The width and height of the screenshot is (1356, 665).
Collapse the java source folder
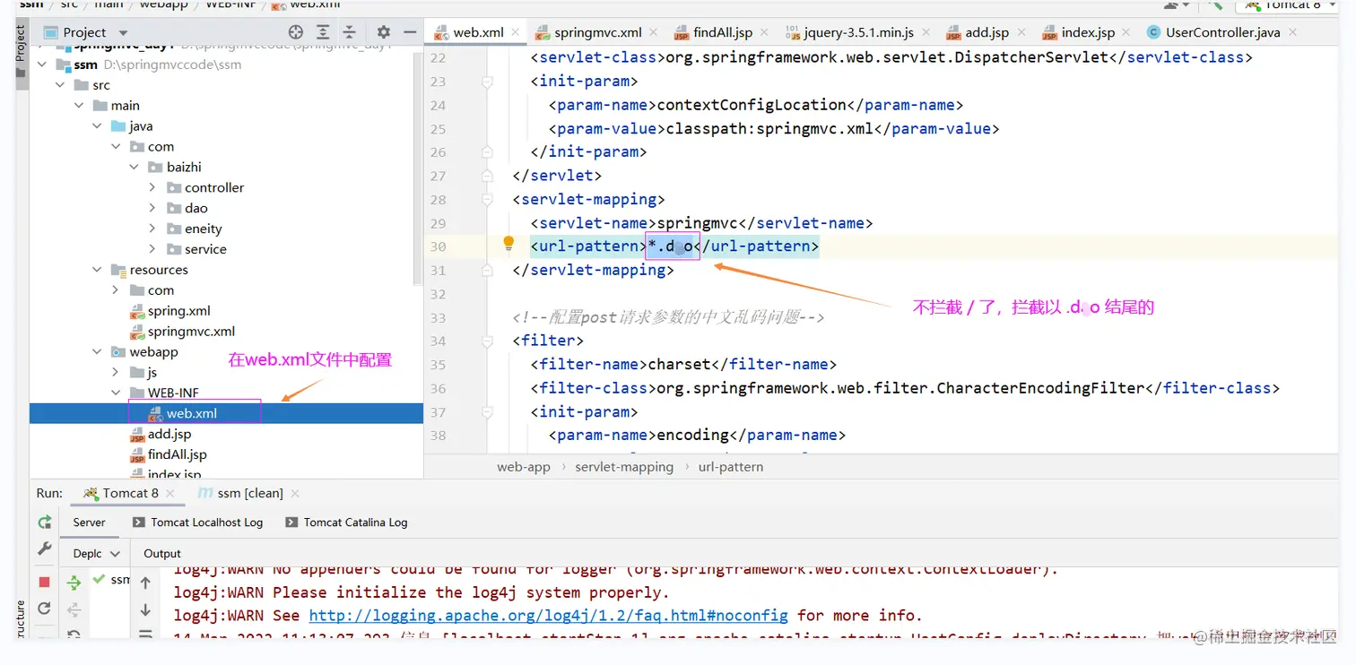(x=97, y=126)
